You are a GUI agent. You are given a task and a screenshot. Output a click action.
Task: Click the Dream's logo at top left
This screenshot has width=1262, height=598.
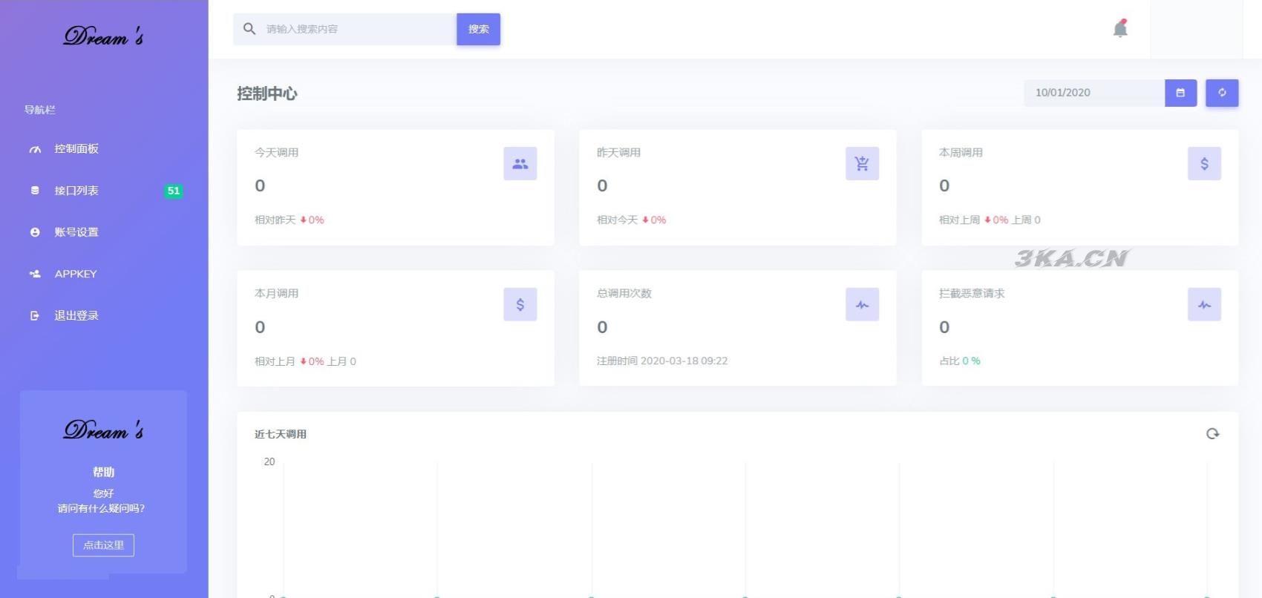103,36
